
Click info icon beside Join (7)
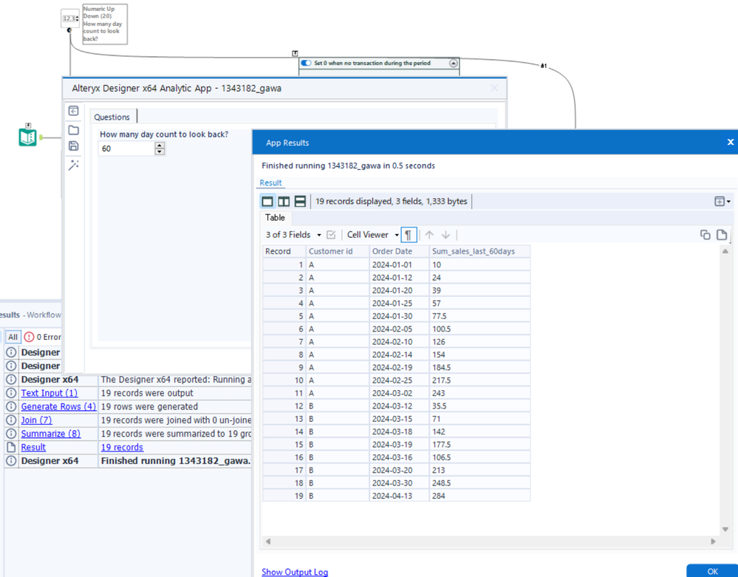[x=11, y=420]
